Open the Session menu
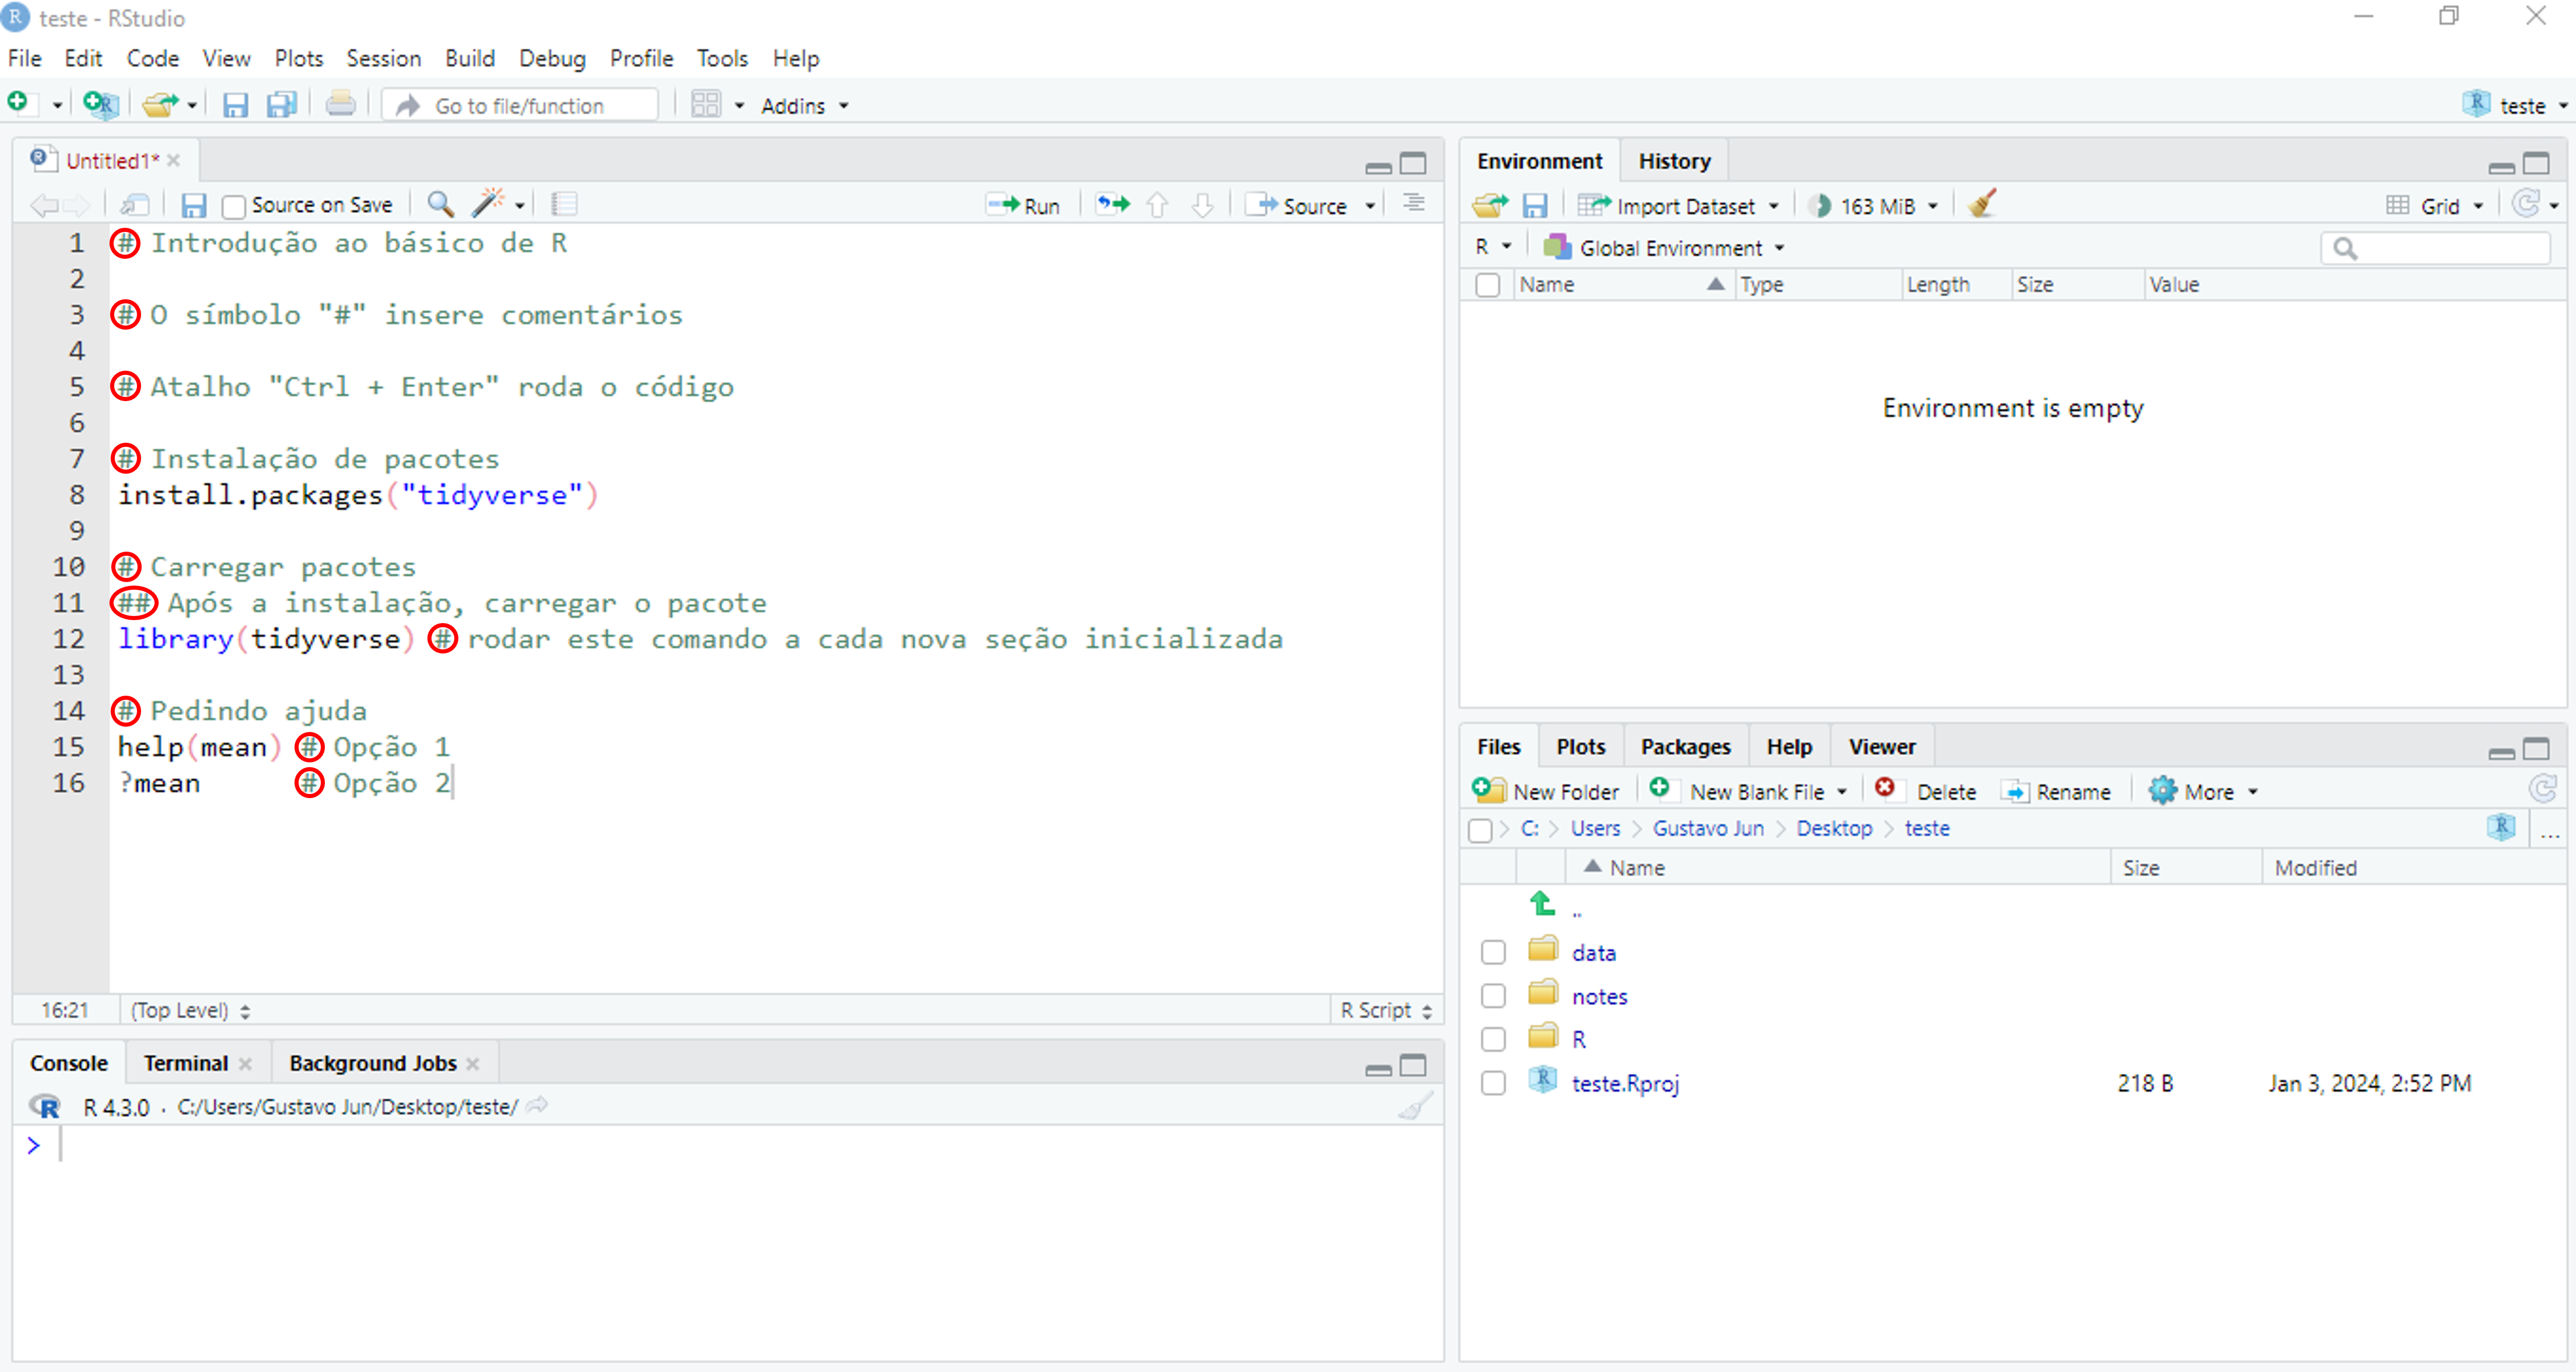Image resolution: width=2576 pixels, height=1372 pixels. [x=383, y=58]
